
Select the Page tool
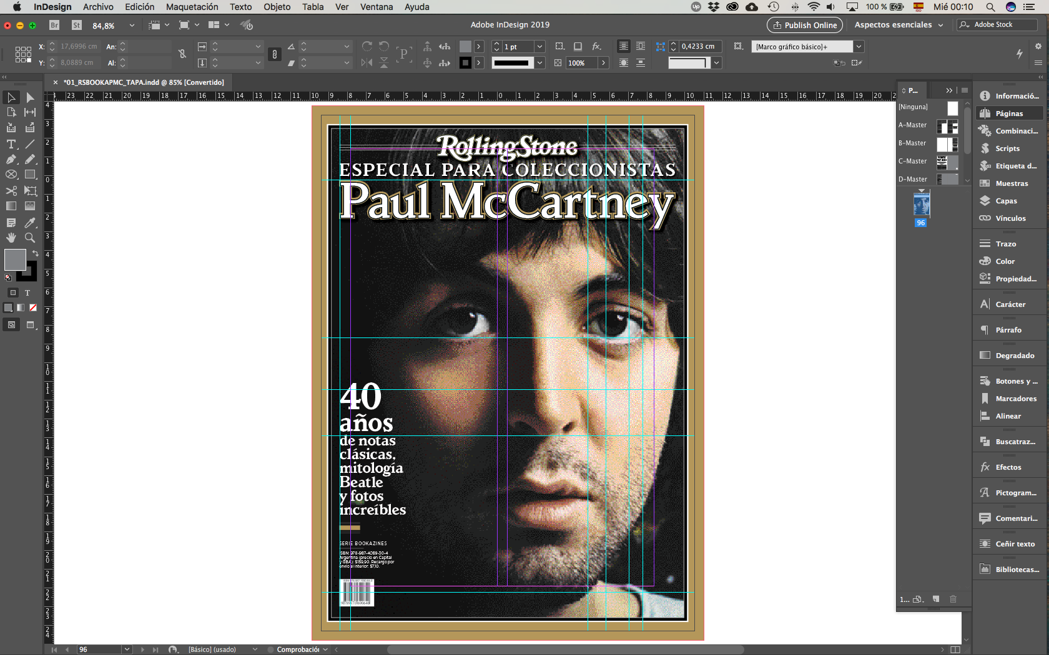tap(11, 112)
